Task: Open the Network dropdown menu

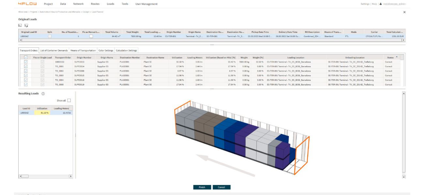Action: [78, 4]
